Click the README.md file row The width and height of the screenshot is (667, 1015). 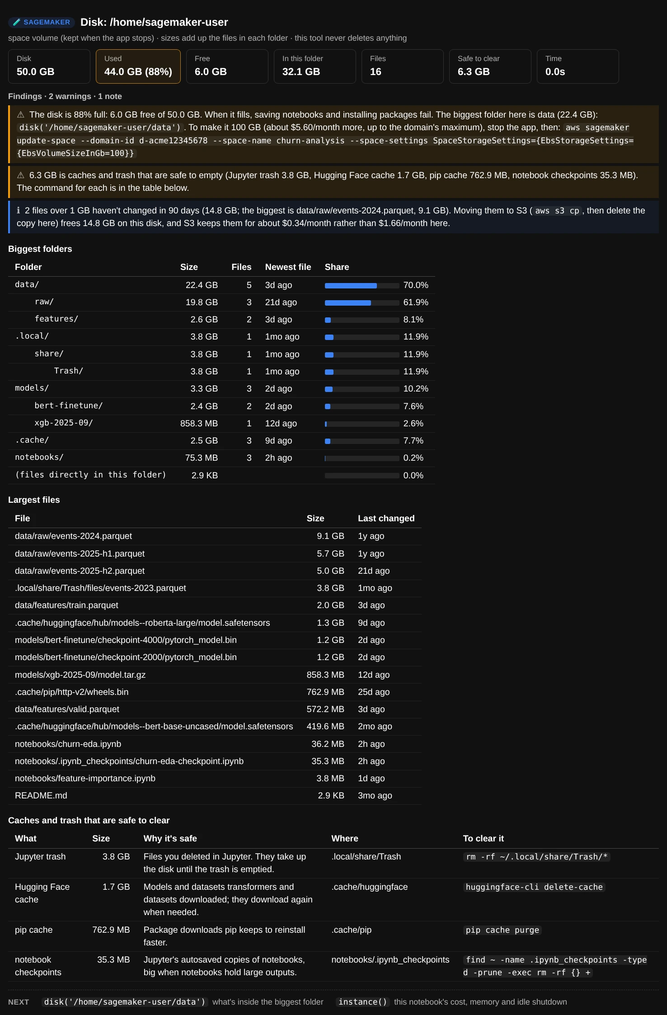(215, 796)
